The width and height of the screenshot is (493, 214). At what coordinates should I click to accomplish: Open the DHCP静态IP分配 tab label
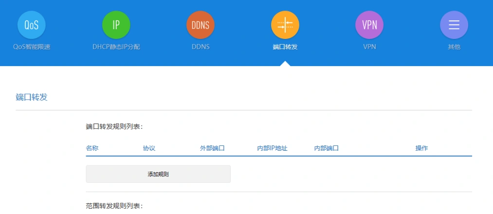(x=116, y=47)
